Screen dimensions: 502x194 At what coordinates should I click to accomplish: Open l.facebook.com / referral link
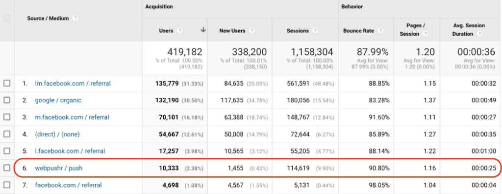click(70, 151)
